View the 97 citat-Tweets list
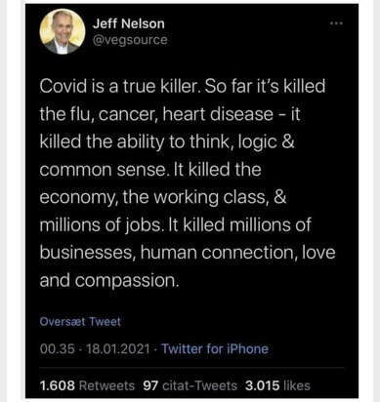Screen dimensions: 380x402 pyautogui.click(x=190, y=385)
